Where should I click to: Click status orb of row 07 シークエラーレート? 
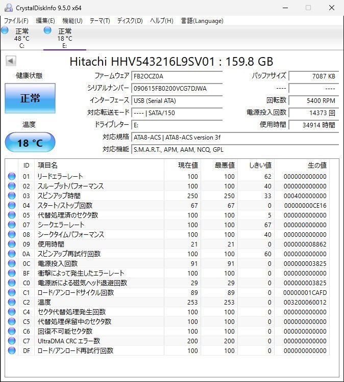coord(12,225)
